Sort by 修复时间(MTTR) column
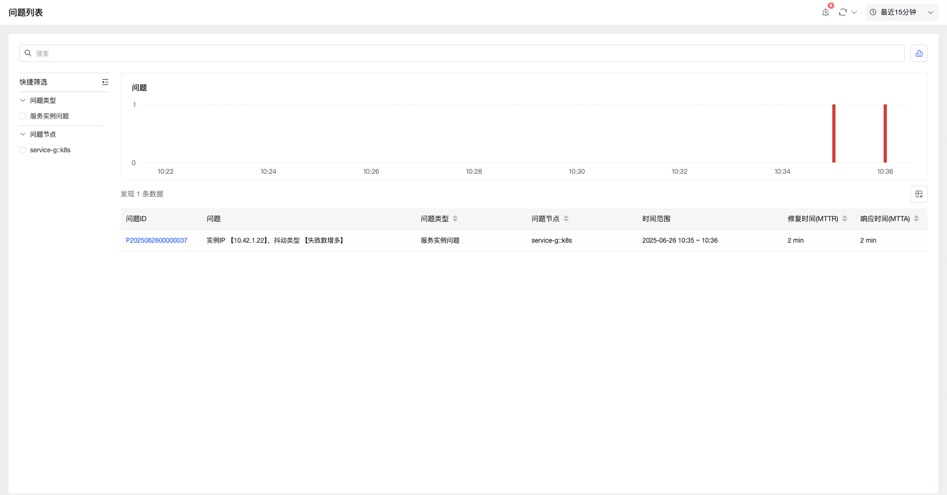 pyautogui.click(x=845, y=218)
